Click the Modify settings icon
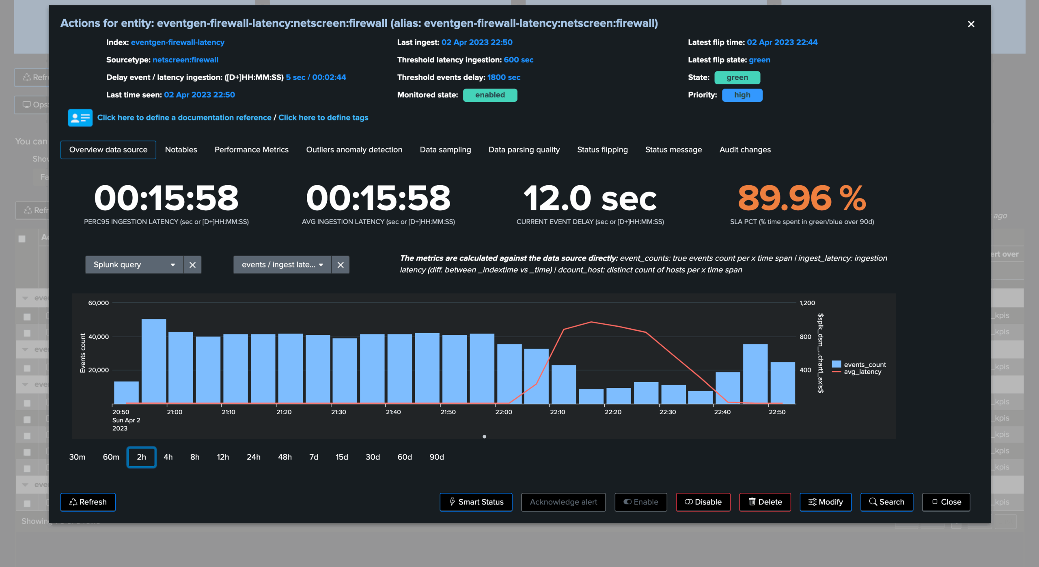1039x567 pixels. (812, 502)
